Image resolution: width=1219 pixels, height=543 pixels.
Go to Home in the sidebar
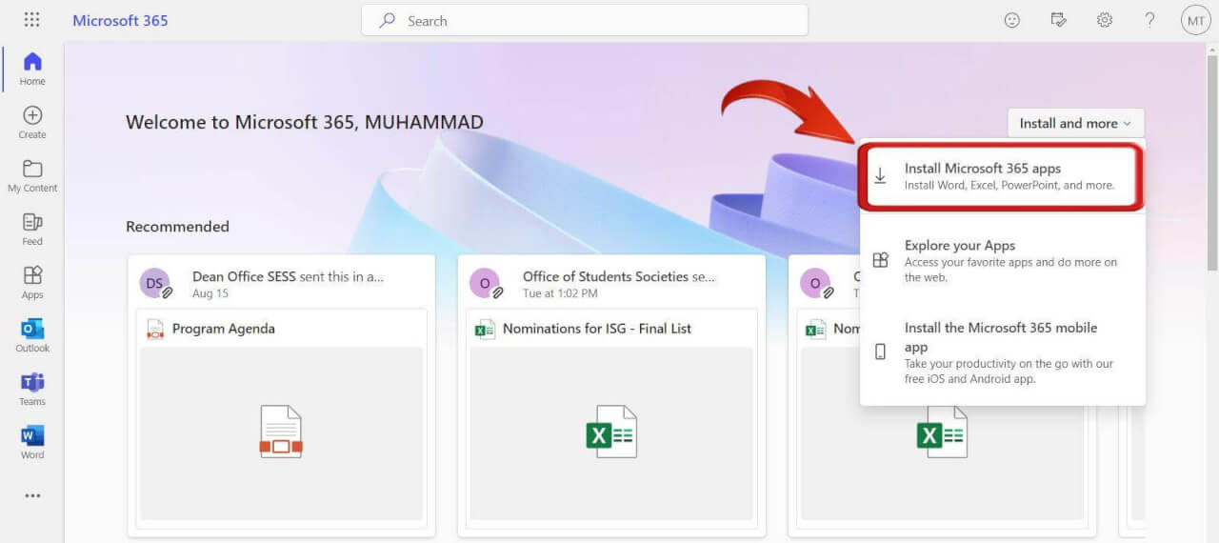(x=32, y=69)
